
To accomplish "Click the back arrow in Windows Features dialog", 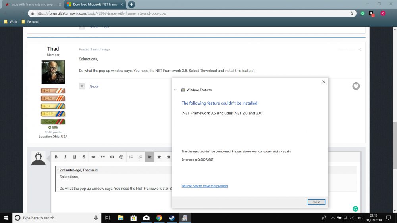I will (175, 90).
